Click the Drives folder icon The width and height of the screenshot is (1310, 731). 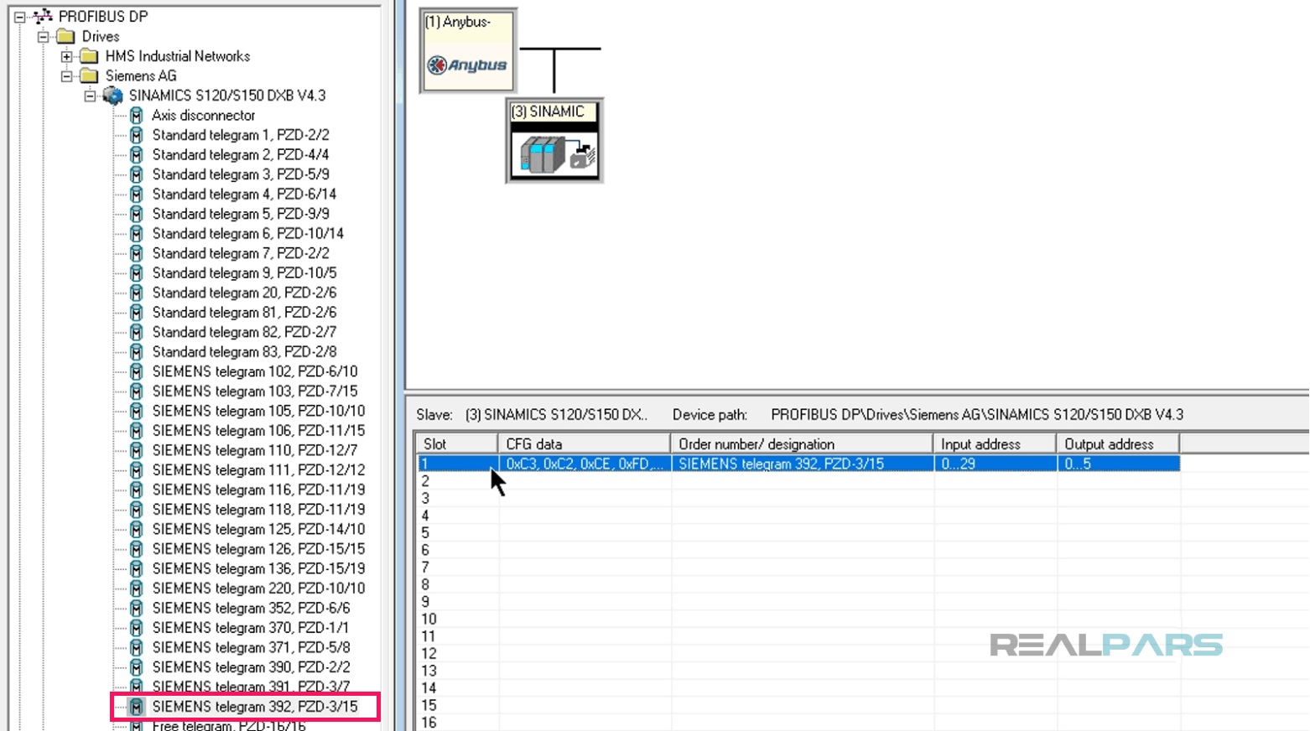65,36
